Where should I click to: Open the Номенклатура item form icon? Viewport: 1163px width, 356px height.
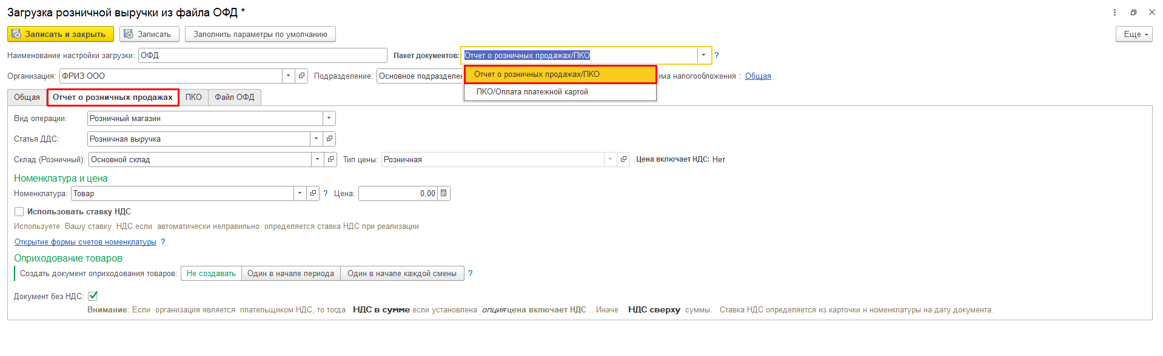click(x=313, y=194)
